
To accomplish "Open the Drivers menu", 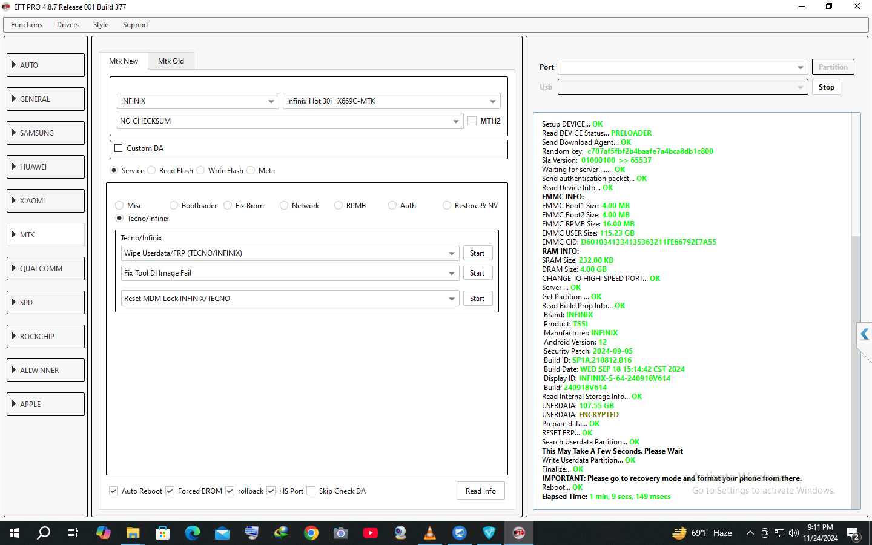I will tap(68, 25).
